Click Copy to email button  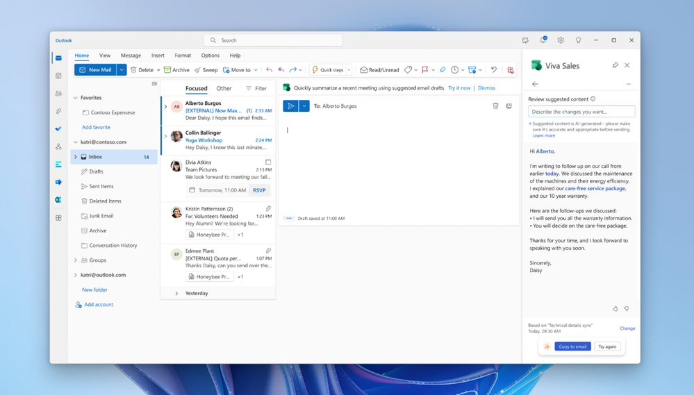point(572,346)
